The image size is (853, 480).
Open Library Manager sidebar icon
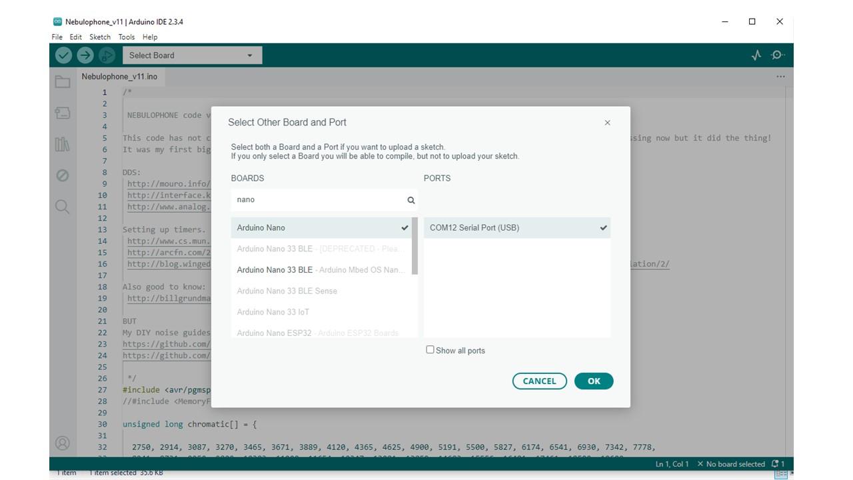coord(63,144)
